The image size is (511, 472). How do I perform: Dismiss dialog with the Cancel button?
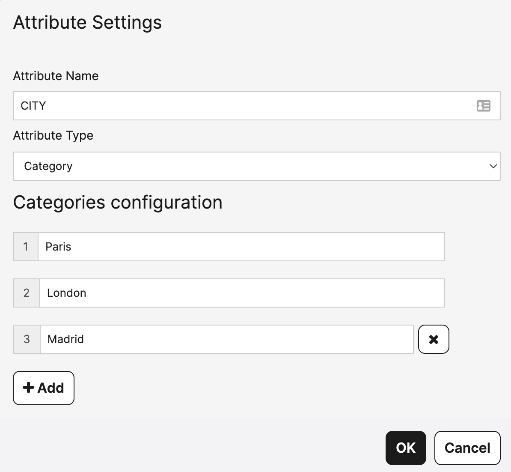coord(467,448)
